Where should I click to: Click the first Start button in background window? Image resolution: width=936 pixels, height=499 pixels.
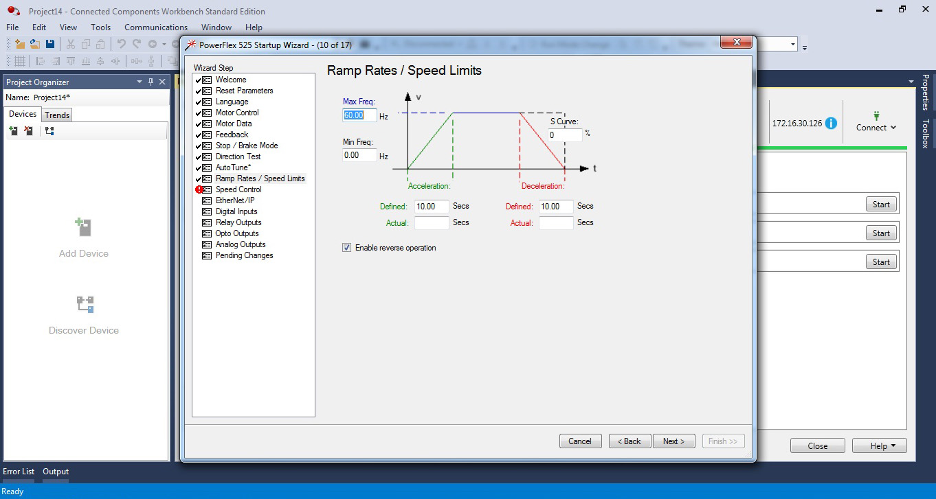coord(882,205)
